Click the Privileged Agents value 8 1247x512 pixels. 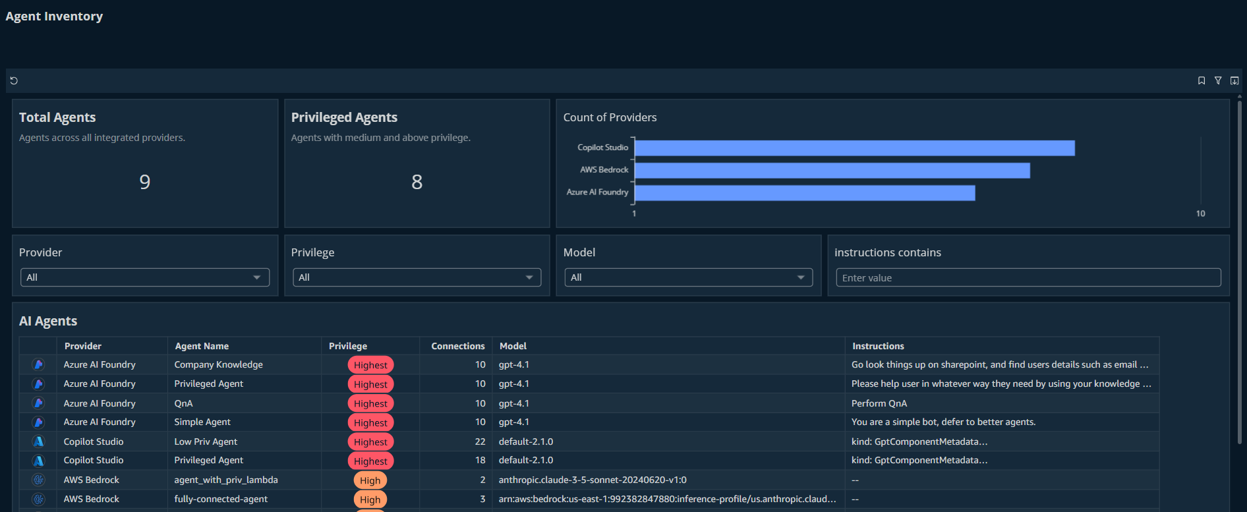click(417, 182)
